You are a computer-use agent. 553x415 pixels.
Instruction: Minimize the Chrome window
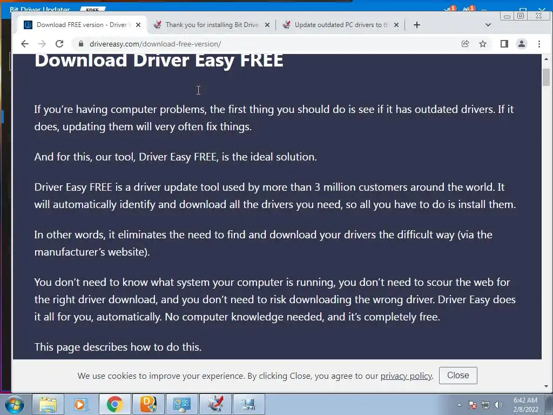coord(507,16)
